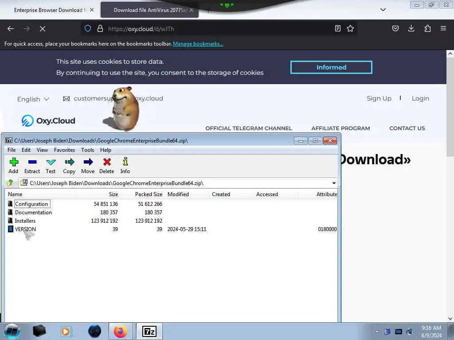The width and height of the screenshot is (454, 340).
Task: Click the Move toolbar icon
Action: [88, 166]
